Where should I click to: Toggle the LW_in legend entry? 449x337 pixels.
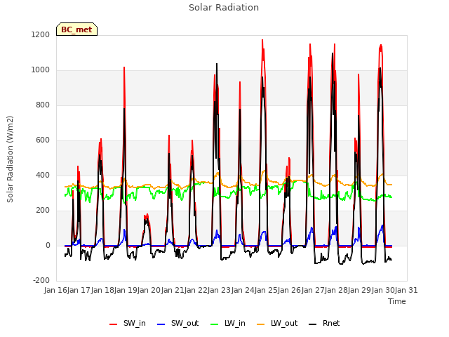click(228, 323)
